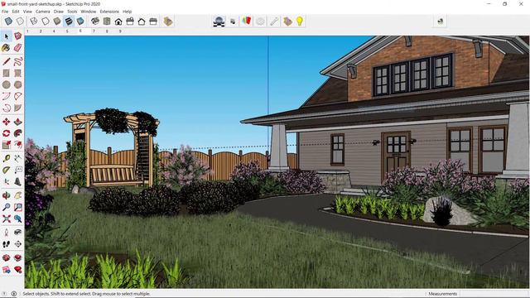Select the Eraser tool

click(18, 48)
